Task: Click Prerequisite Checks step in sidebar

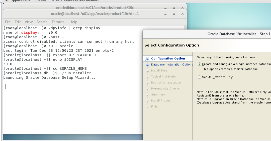Action: pyautogui.click(x=165, y=88)
